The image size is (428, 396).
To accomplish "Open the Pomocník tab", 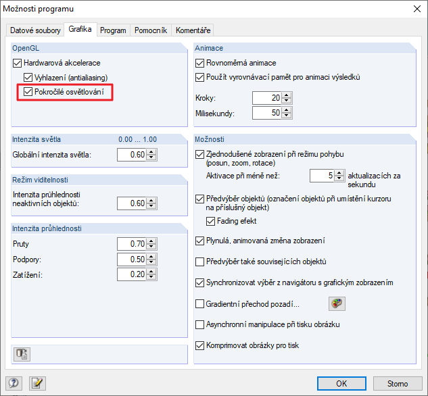I will 151,30.
